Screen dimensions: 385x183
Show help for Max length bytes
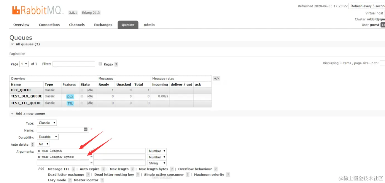(x=172, y=169)
